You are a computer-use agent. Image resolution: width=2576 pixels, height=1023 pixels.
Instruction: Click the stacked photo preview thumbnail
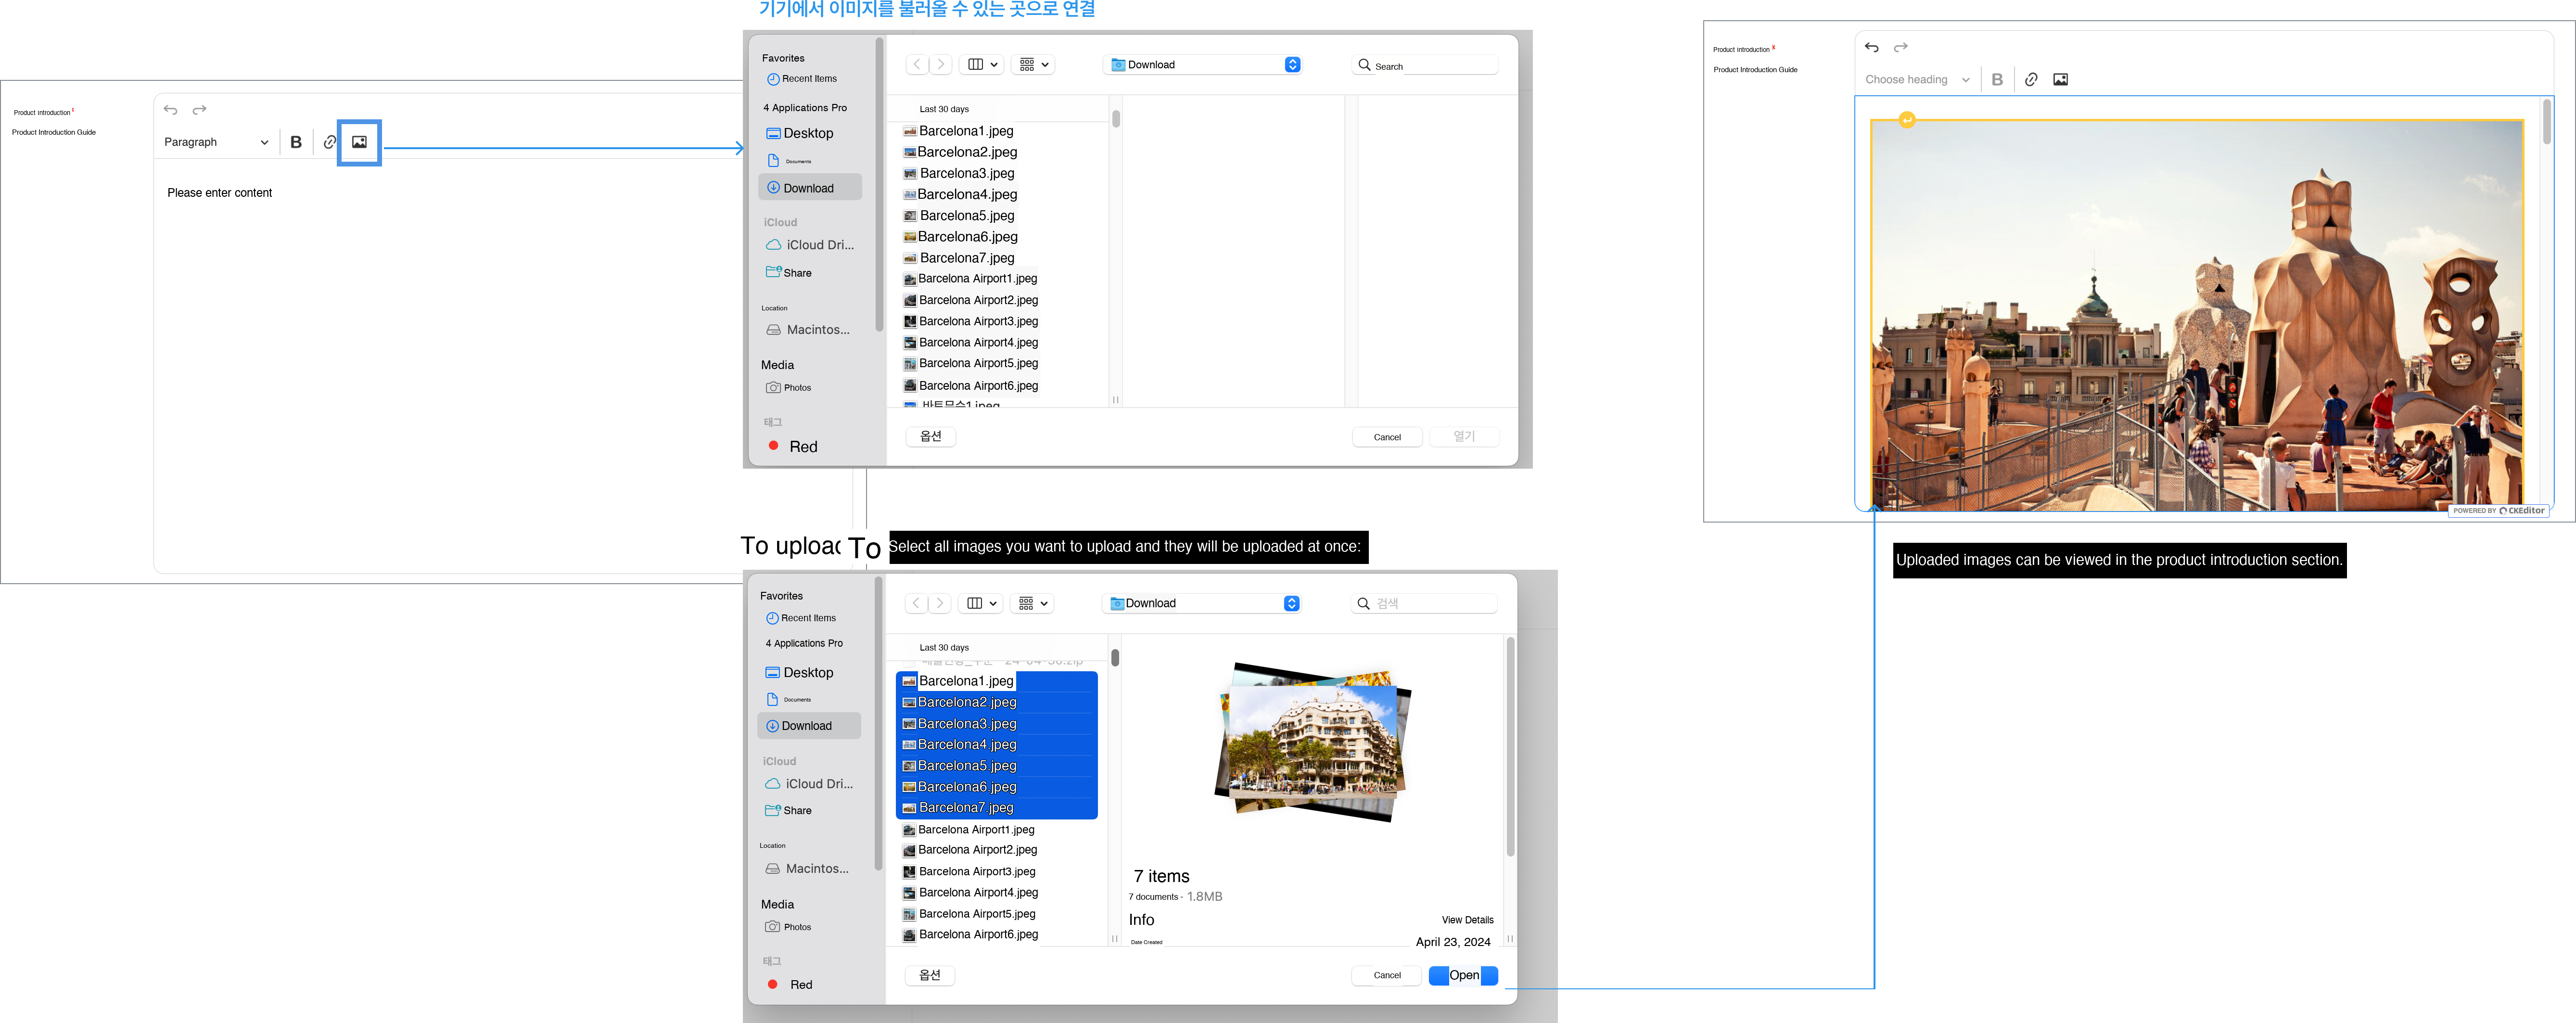(1314, 741)
